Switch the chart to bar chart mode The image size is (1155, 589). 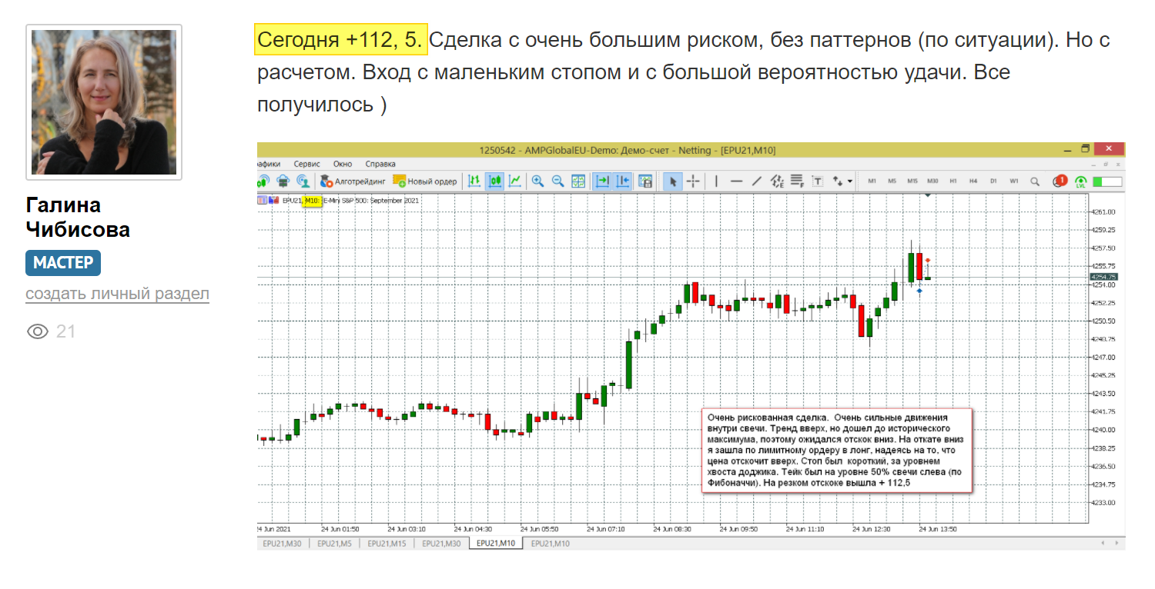pos(474,181)
